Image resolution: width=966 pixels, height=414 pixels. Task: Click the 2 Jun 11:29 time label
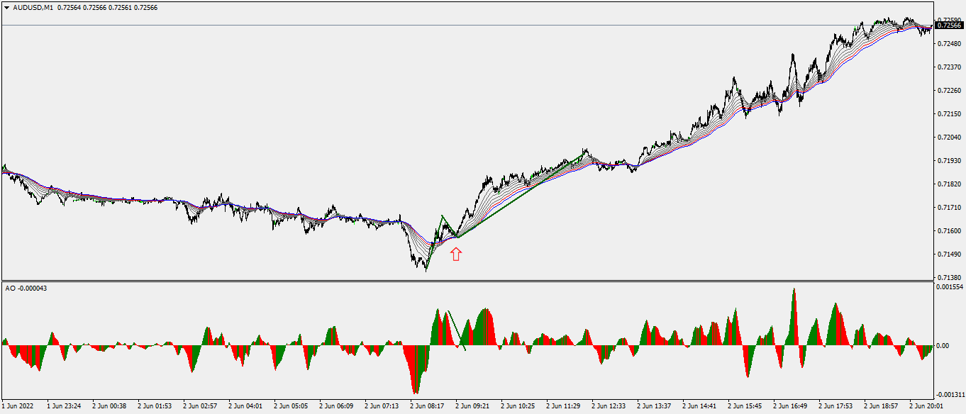pos(562,407)
